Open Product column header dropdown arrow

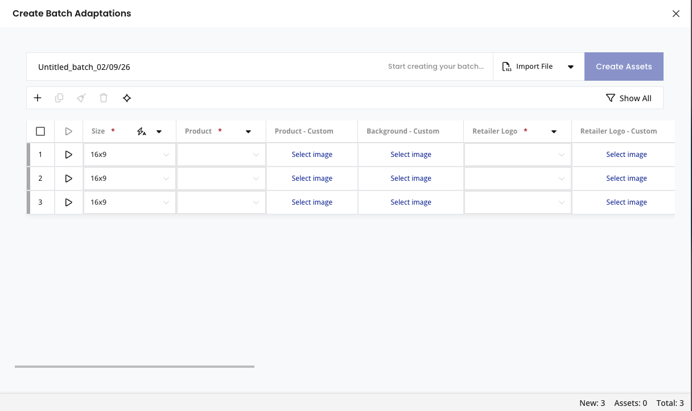(248, 132)
